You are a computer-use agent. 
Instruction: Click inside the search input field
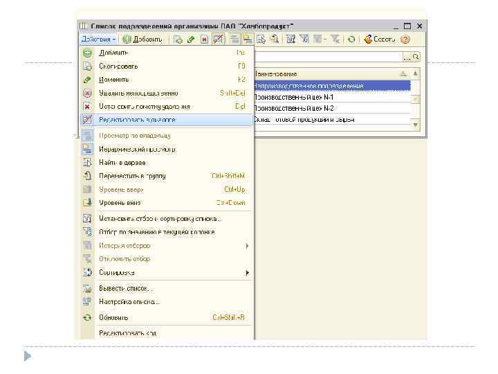(x=329, y=57)
